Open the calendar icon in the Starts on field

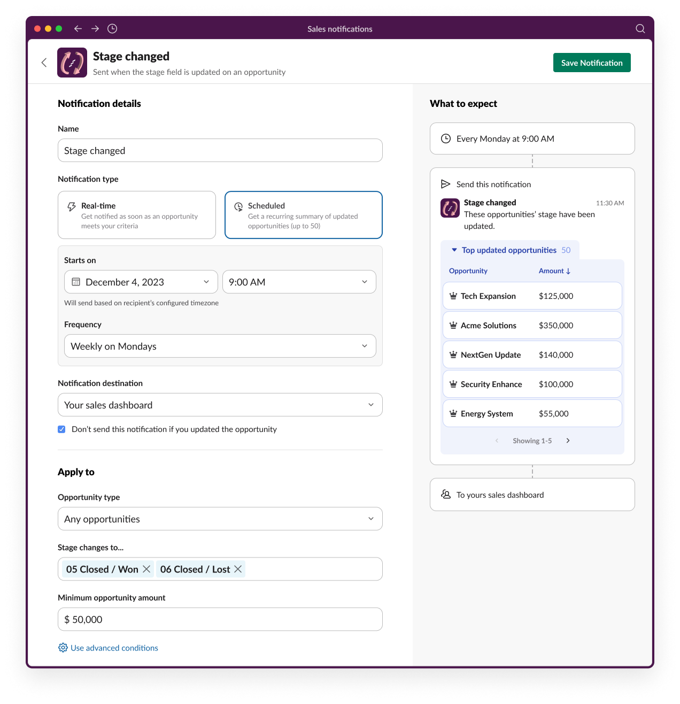[x=75, y=282]
